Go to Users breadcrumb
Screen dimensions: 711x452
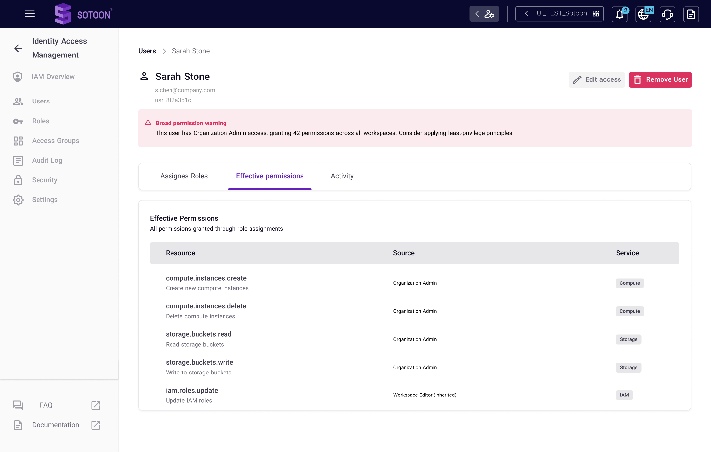pyautogui.click(x=147, y=51)
